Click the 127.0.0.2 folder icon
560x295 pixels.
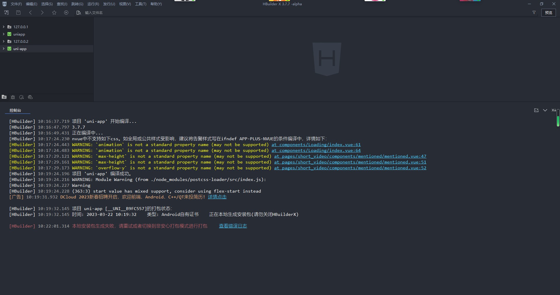9,41
